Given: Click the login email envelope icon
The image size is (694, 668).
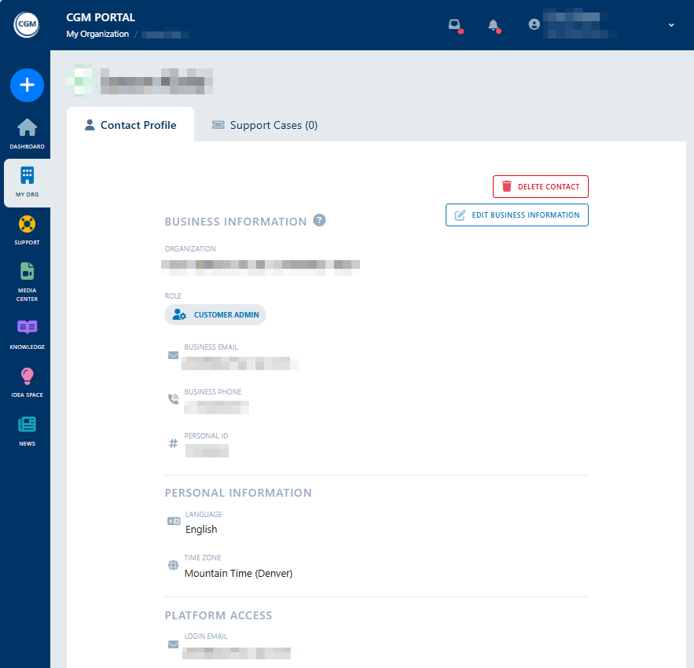Looking at the screenshot, I should (x=173, y=644).
